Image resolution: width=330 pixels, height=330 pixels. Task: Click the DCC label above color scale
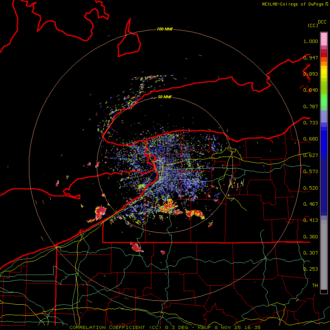coord(322,22)
